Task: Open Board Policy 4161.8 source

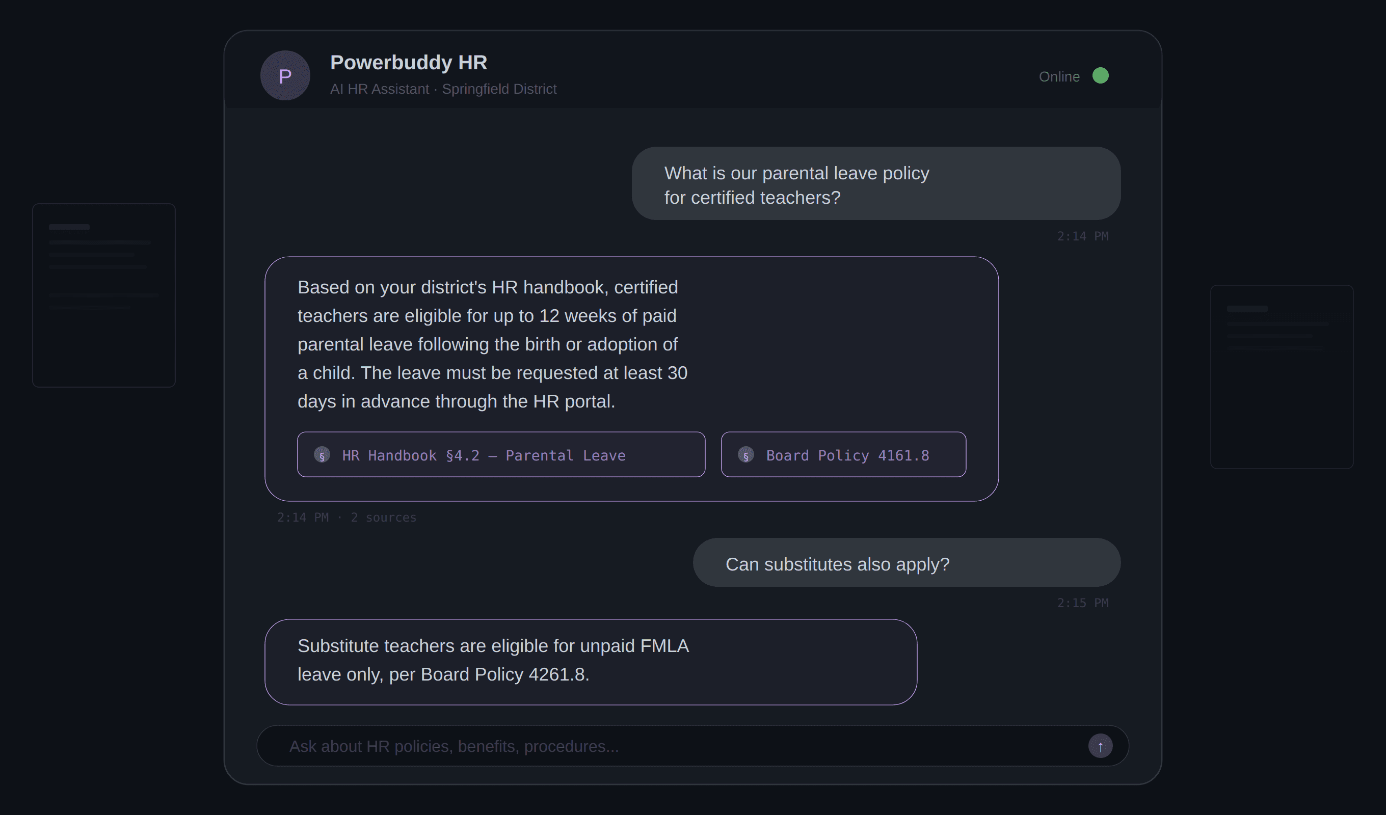Action: point(847,455)
